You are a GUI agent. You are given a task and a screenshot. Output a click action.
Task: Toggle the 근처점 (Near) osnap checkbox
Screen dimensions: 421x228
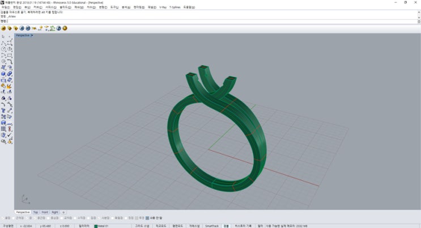pos(14,218)
